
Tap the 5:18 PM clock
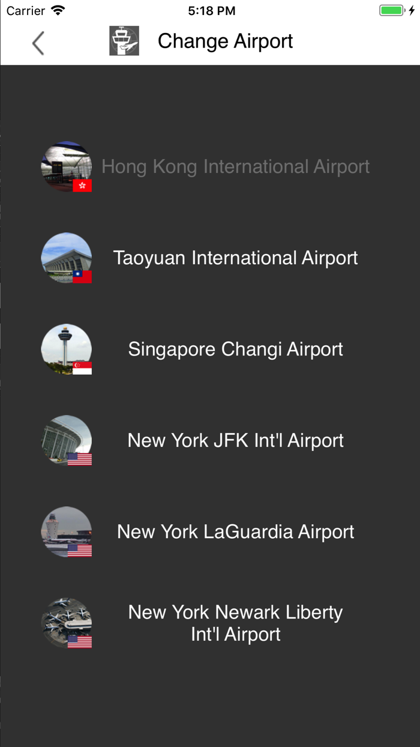tap(211, 11)
